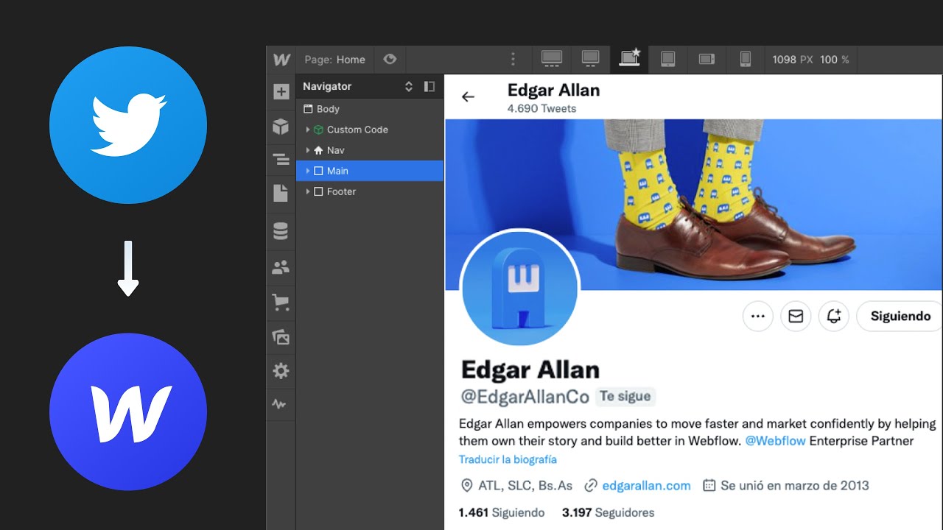Open the Users panel
Viewport: 943px width, 530px height.
[x=281, y=267]
